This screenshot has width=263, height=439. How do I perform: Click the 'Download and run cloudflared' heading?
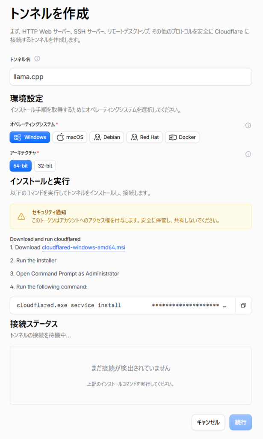tap(45, 239)
